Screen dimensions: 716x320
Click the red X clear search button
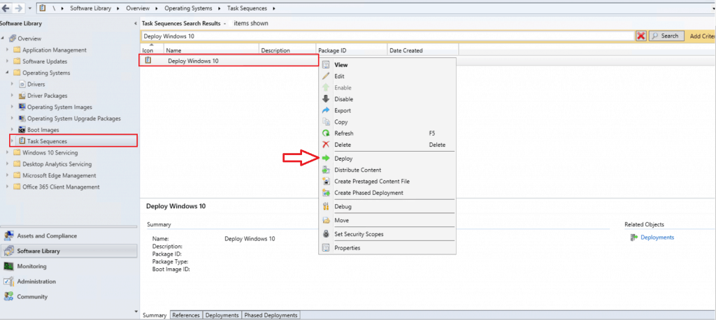pos(641,36)
